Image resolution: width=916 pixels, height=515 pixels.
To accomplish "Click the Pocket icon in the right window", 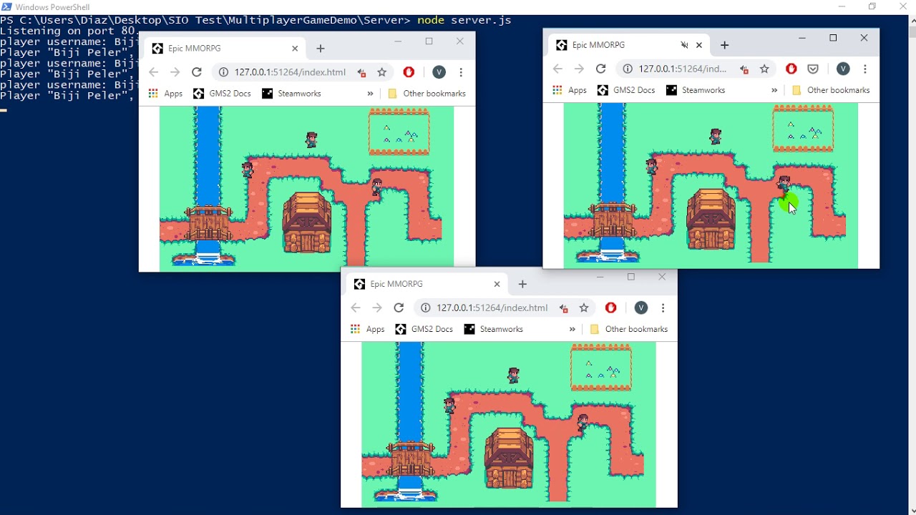I will [813, 69].
